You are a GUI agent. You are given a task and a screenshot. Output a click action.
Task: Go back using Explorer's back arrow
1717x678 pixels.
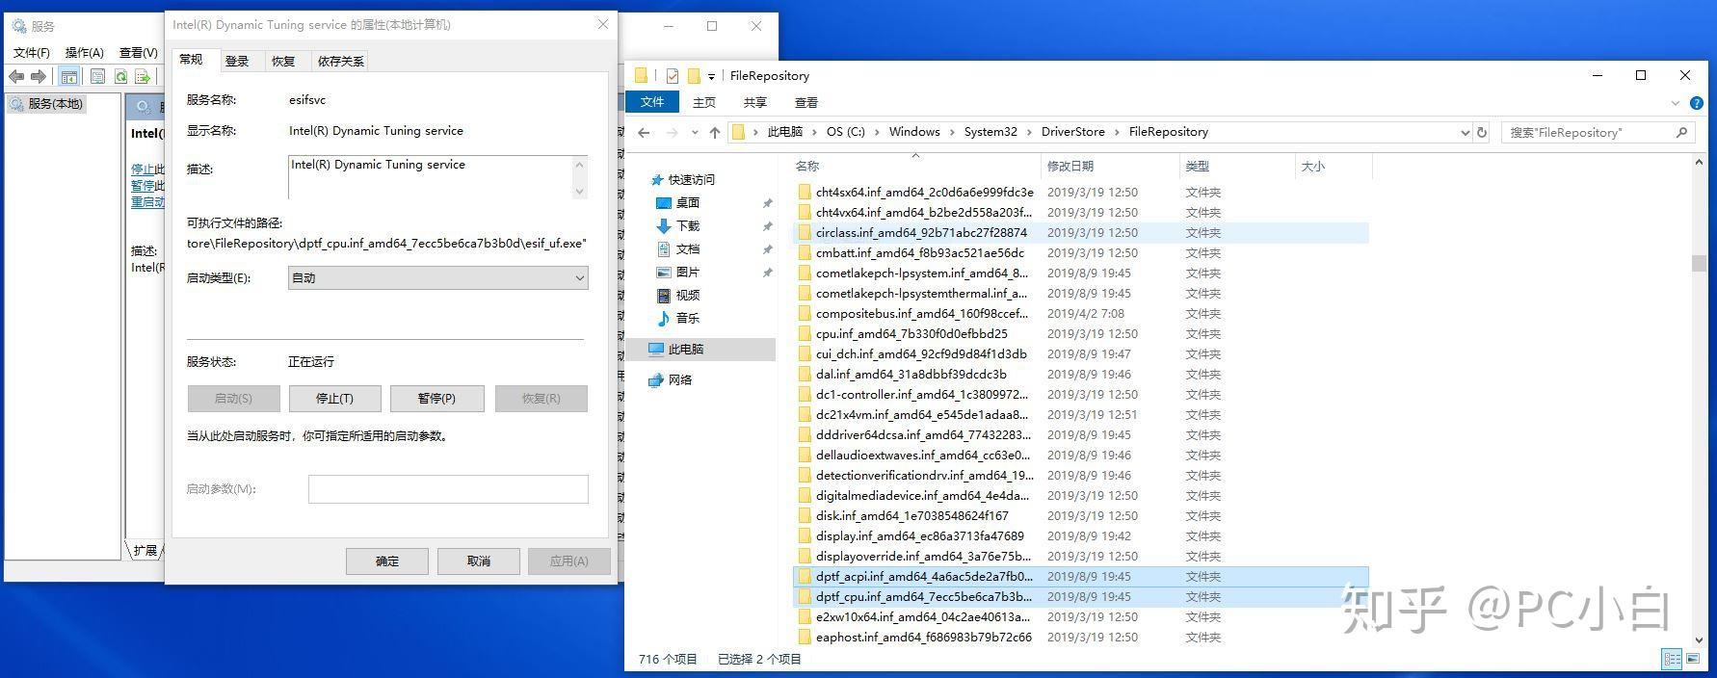pyautogui.click(x=644, y=132)
